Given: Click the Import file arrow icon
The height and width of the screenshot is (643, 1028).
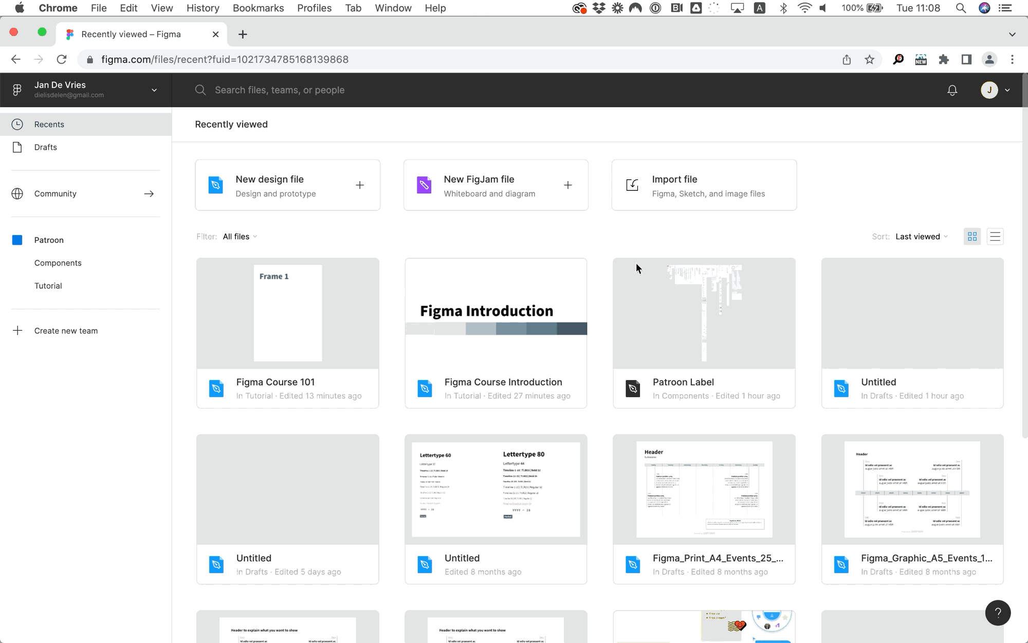Looking at the screenshot, I should click(x=632, y=185).
